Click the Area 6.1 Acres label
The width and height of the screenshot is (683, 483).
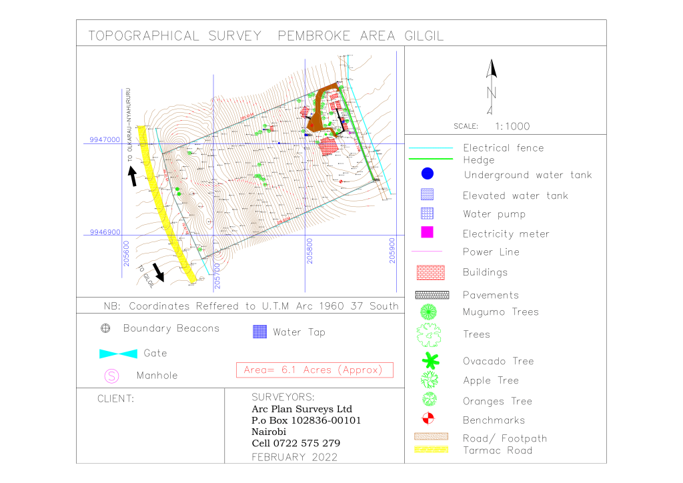pyautogui.click(x=314, y=370)
